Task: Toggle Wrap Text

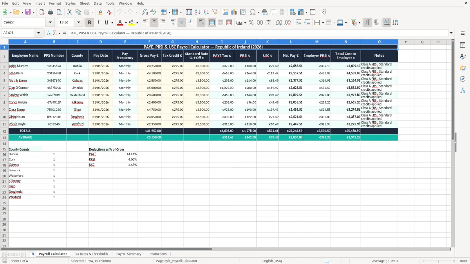Action: pos(201,23)
